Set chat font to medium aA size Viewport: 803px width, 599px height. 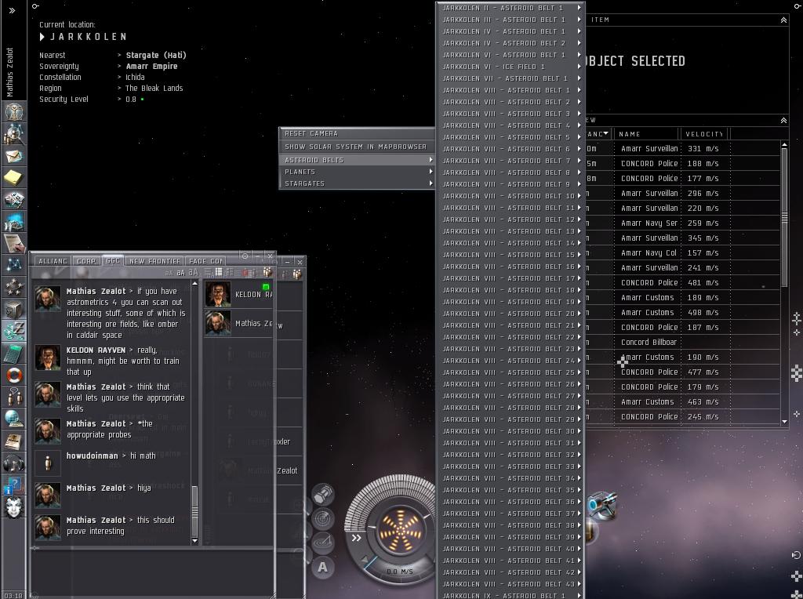(x=180, y=273)
